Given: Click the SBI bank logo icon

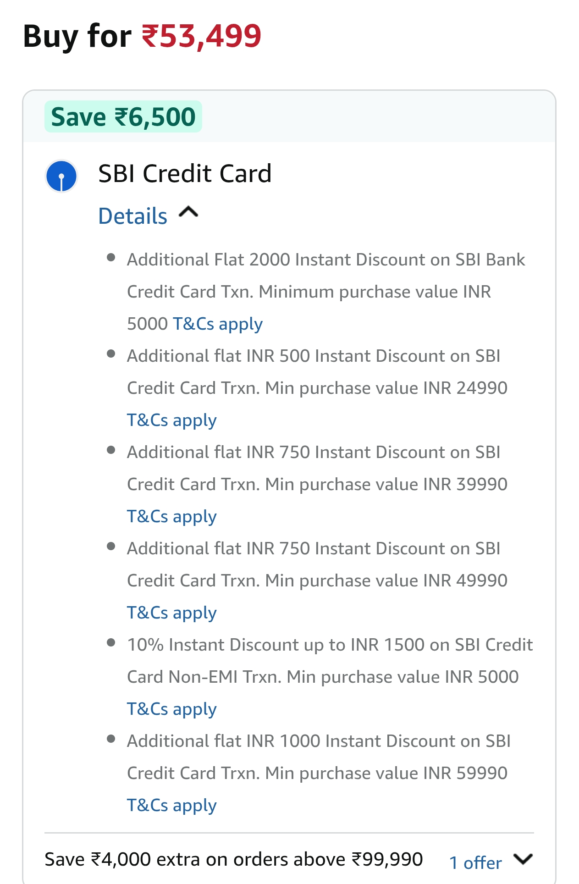Looking at the screenshot, I should (x=61, y=176).
